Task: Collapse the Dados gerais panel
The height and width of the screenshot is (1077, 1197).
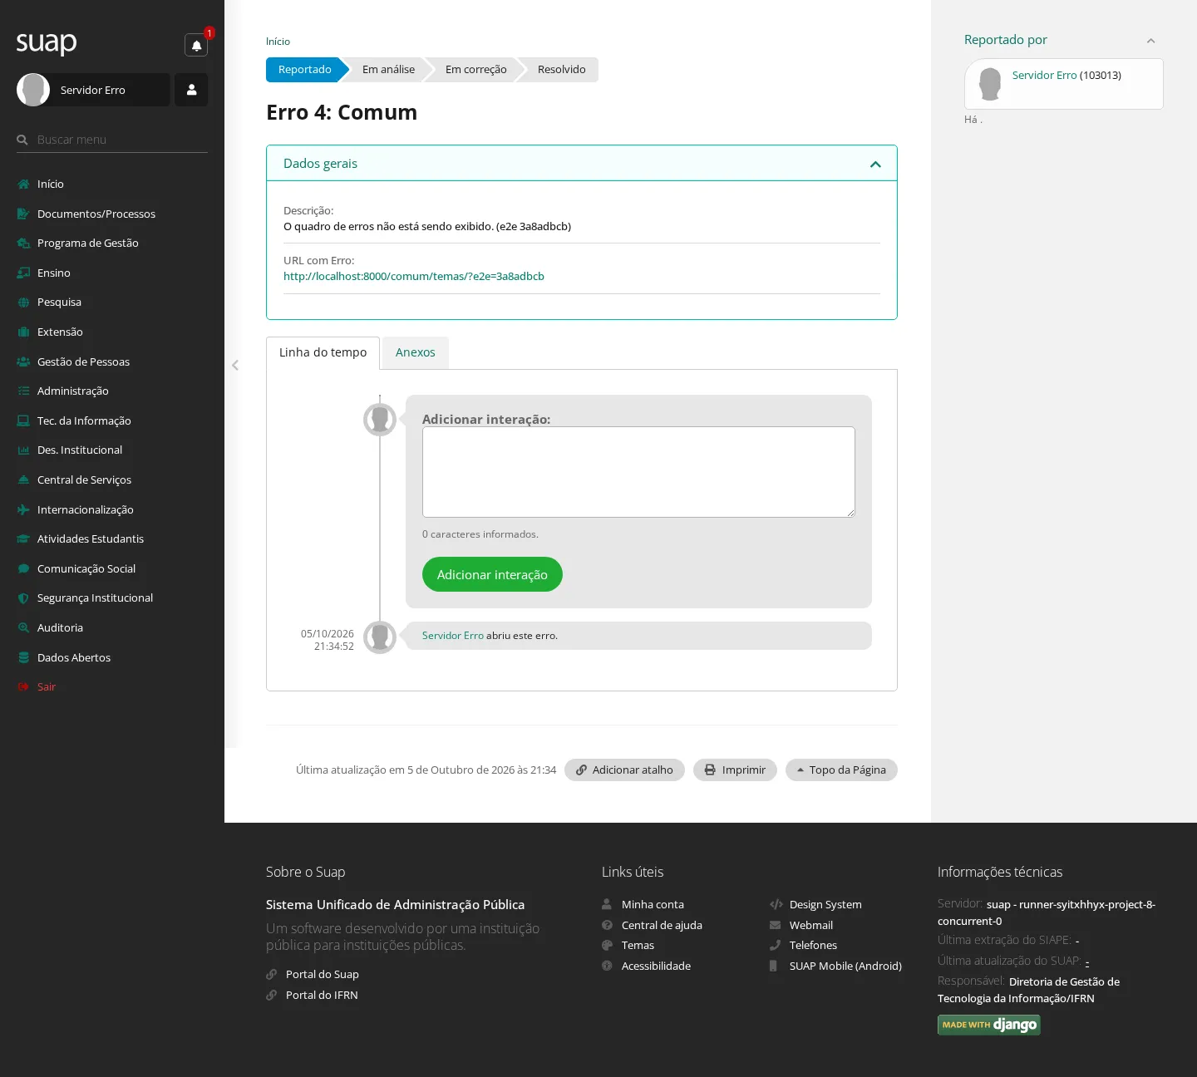Action: point(875,164)
